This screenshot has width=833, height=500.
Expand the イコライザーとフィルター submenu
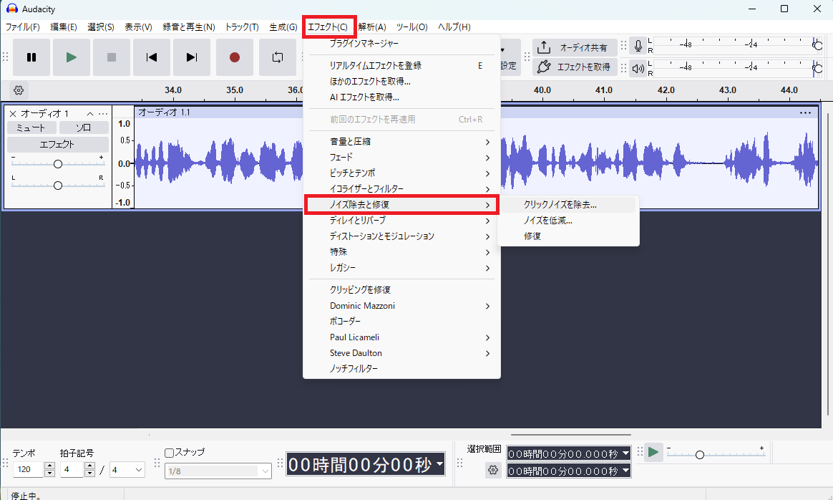(401, 189)
